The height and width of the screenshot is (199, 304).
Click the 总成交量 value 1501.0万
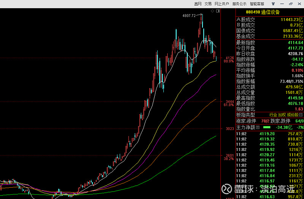[294, 92]
